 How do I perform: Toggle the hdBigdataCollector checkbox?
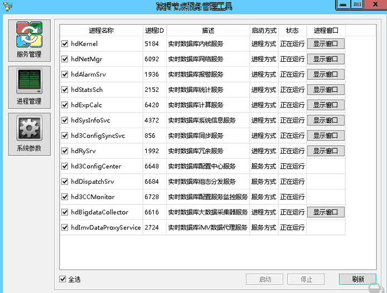(x=65, y=212)
